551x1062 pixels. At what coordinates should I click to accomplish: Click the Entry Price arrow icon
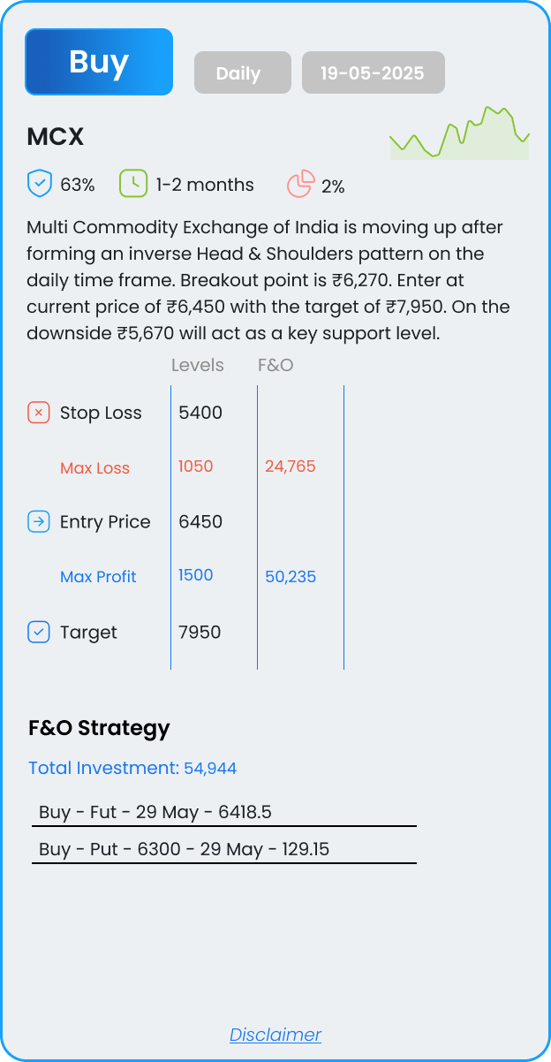[x=39, y=522]
